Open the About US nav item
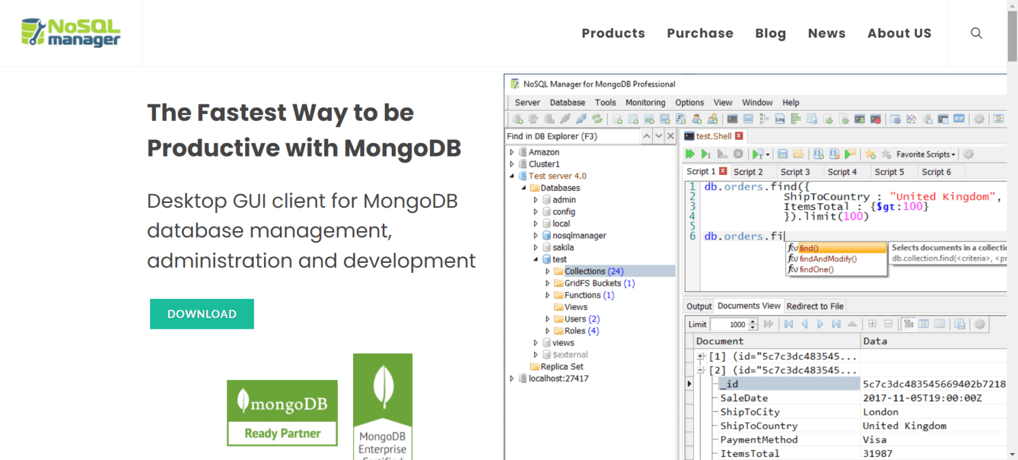 tap(899, 33)
